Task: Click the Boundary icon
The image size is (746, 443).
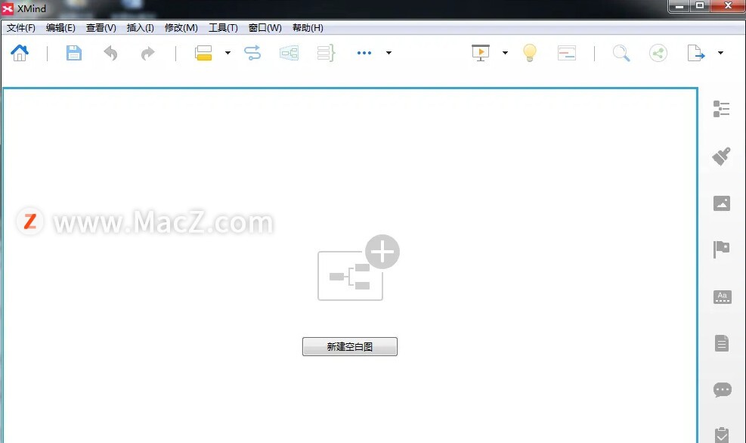Action: 289,53
